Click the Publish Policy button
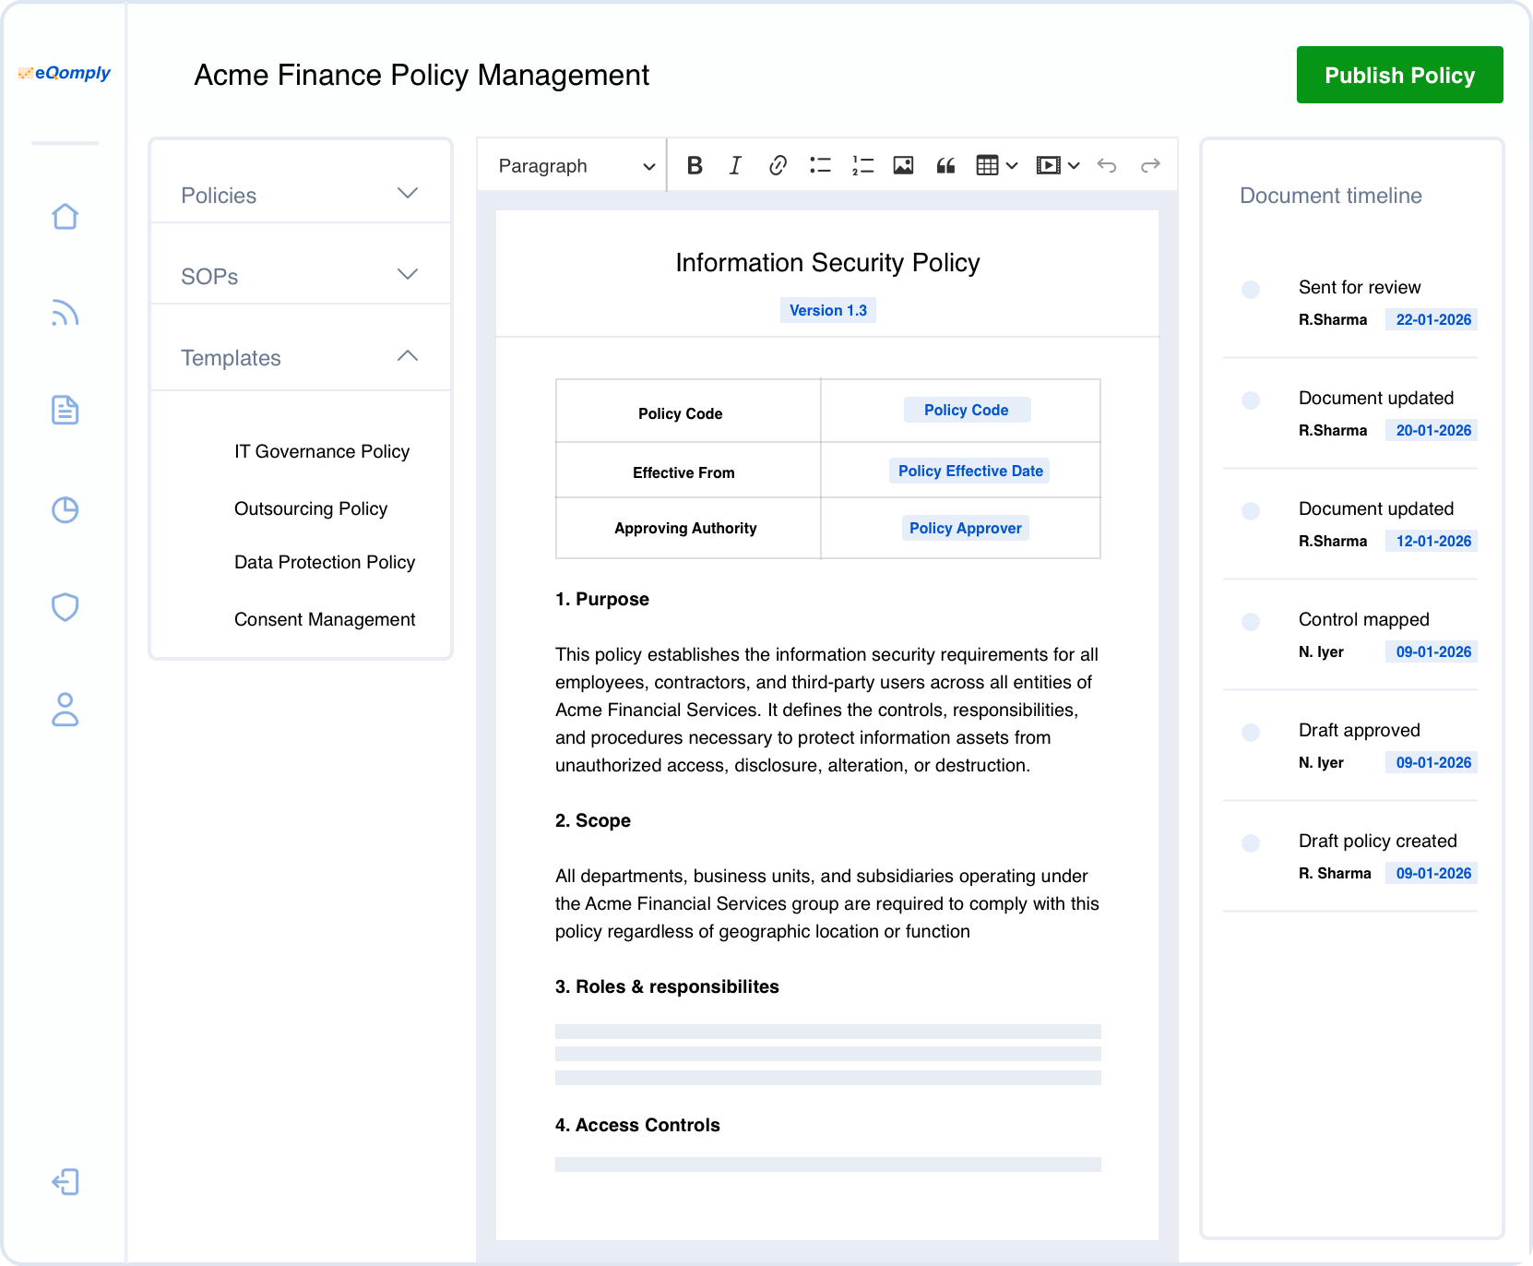 pyautogui.click(x=1399, y=75)
